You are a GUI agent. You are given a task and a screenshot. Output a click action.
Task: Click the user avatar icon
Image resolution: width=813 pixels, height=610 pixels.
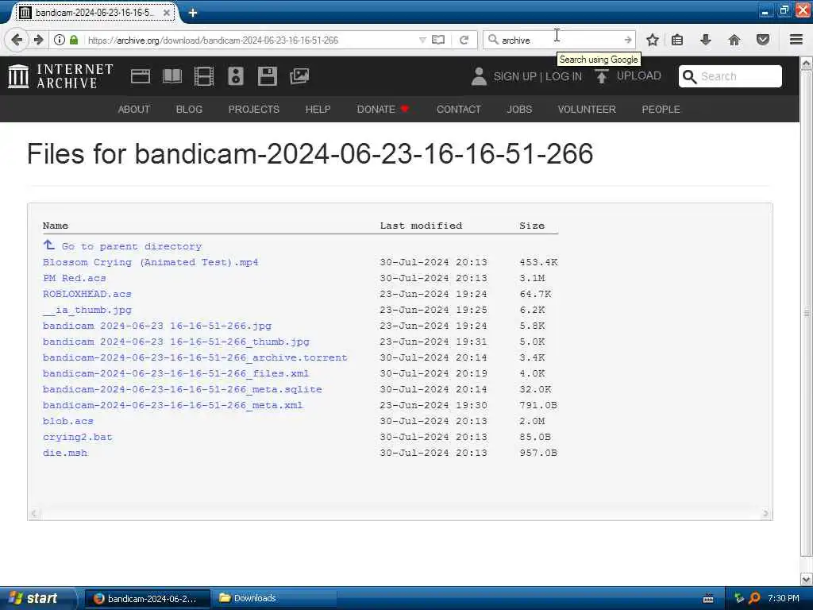pyautogui.click(x=479, y=76)
